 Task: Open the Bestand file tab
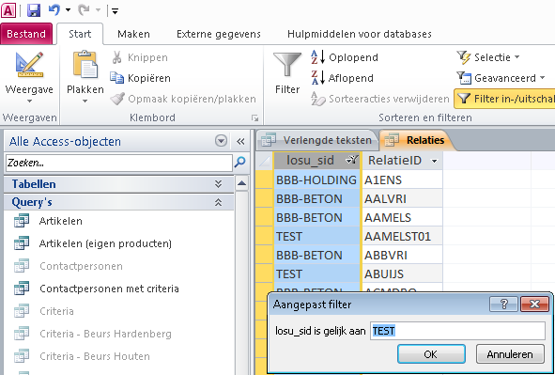click(x=26, y=34)
